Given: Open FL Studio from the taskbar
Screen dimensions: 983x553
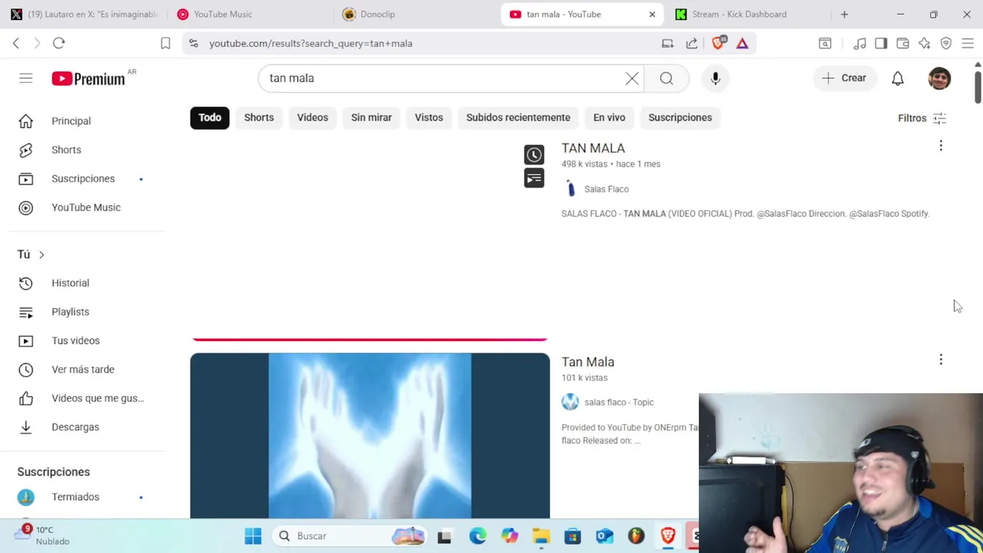Looking at the screenshot, I should 636,536.
